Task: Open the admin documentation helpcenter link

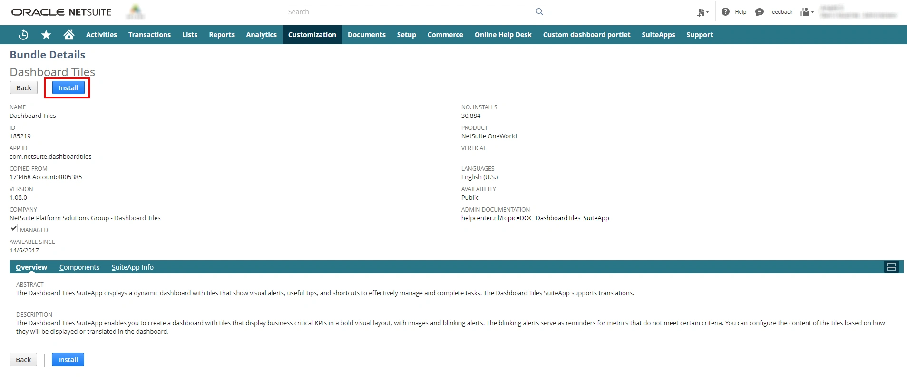Action: tap(535, 218)
